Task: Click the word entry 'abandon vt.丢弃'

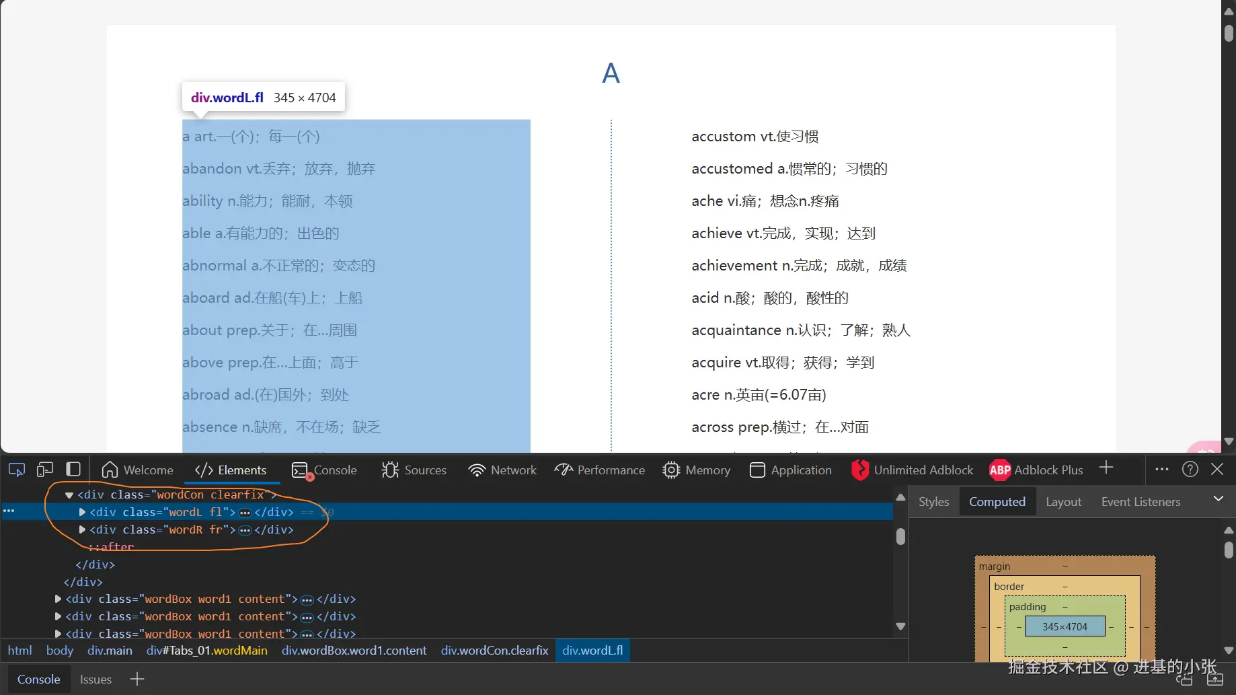Action: click(x=279, y=169)
